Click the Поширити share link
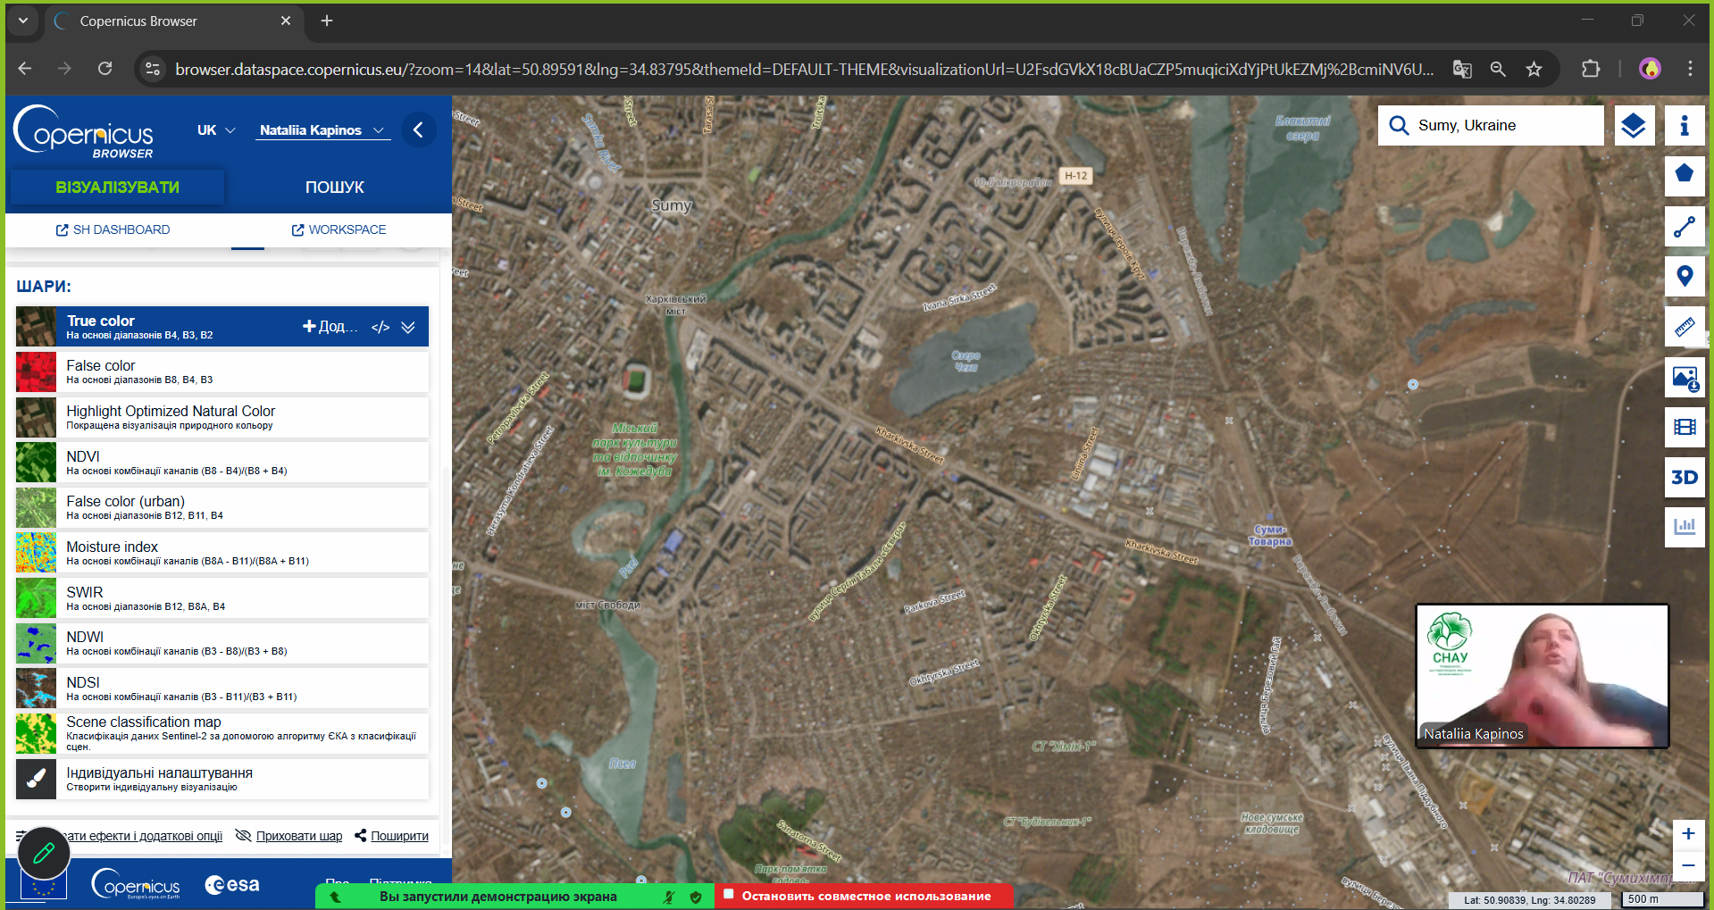This screenshot has width=1714, height=910. point(391,836)
